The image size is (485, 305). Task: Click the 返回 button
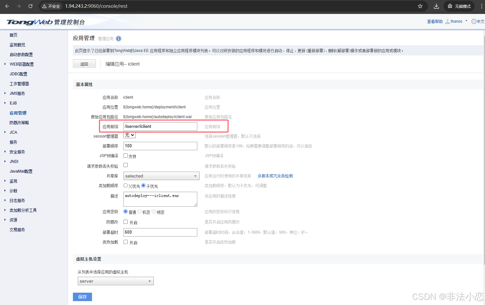coord(84,64)
